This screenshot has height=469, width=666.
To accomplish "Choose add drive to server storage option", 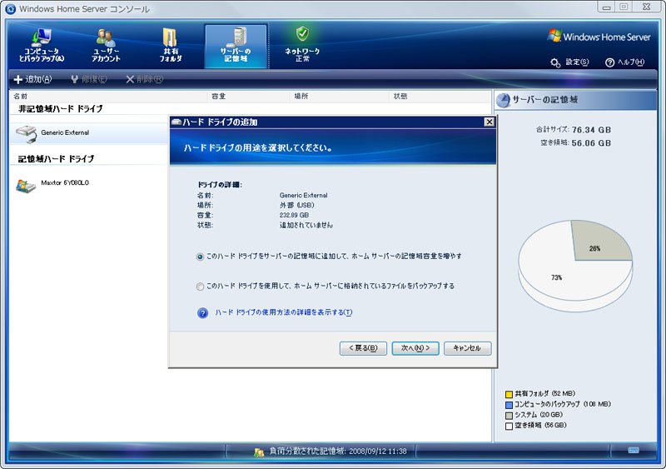I will tap(200, 257).
